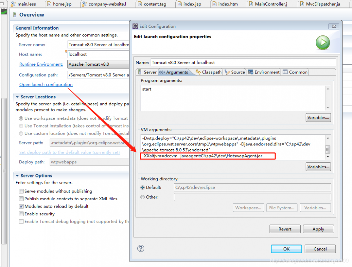352x267 pixels.
Task: Select Default working directory radio
Action: [143, 188]
